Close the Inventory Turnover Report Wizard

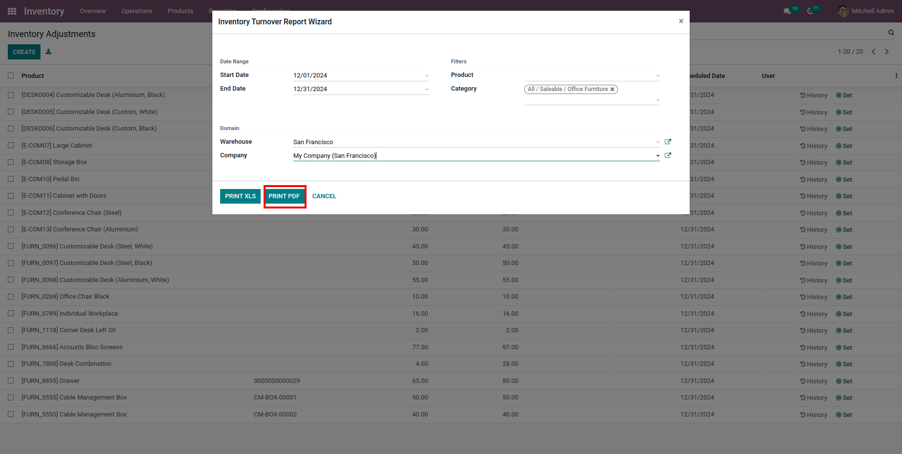click(x=681, y=21)
